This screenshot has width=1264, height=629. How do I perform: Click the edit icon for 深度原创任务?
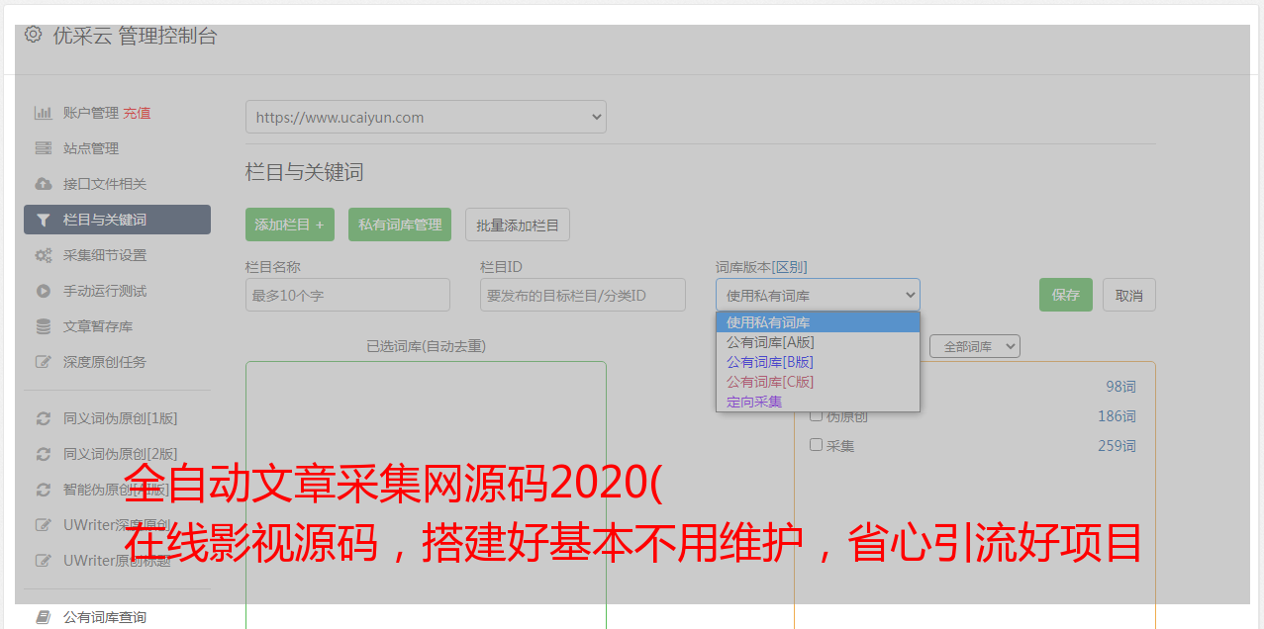point(43,362)
